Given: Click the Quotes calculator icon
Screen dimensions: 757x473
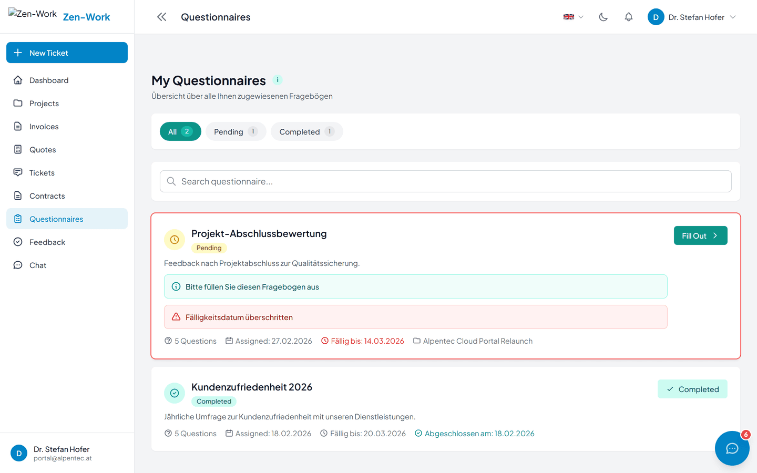Looking at the screenshot, I should click(x=18, y=149).
